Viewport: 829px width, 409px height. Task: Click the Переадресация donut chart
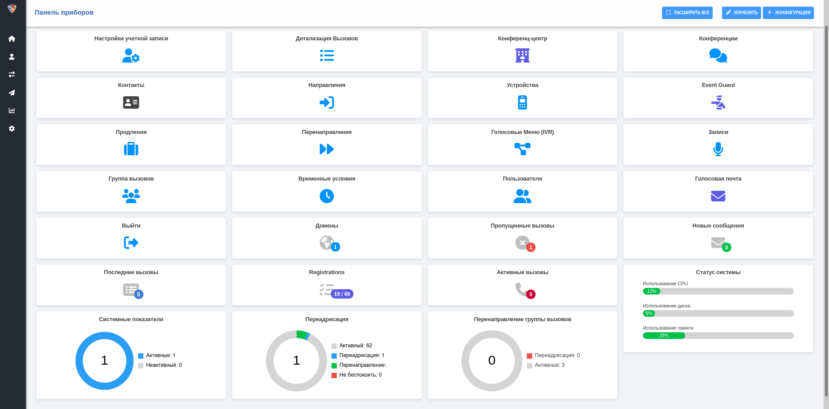point(296,361)
